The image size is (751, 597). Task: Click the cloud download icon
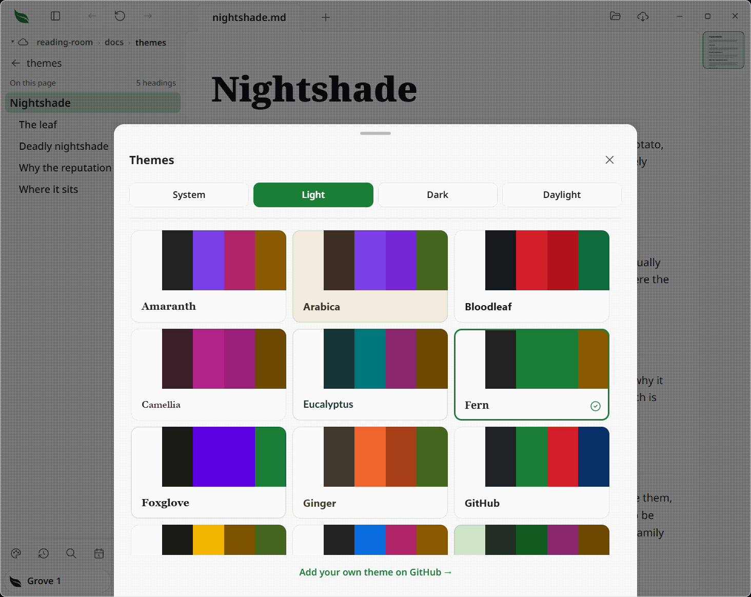[643, 16]
